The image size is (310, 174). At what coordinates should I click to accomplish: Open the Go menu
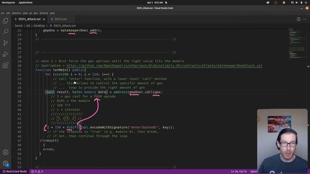tap(31, 13)
